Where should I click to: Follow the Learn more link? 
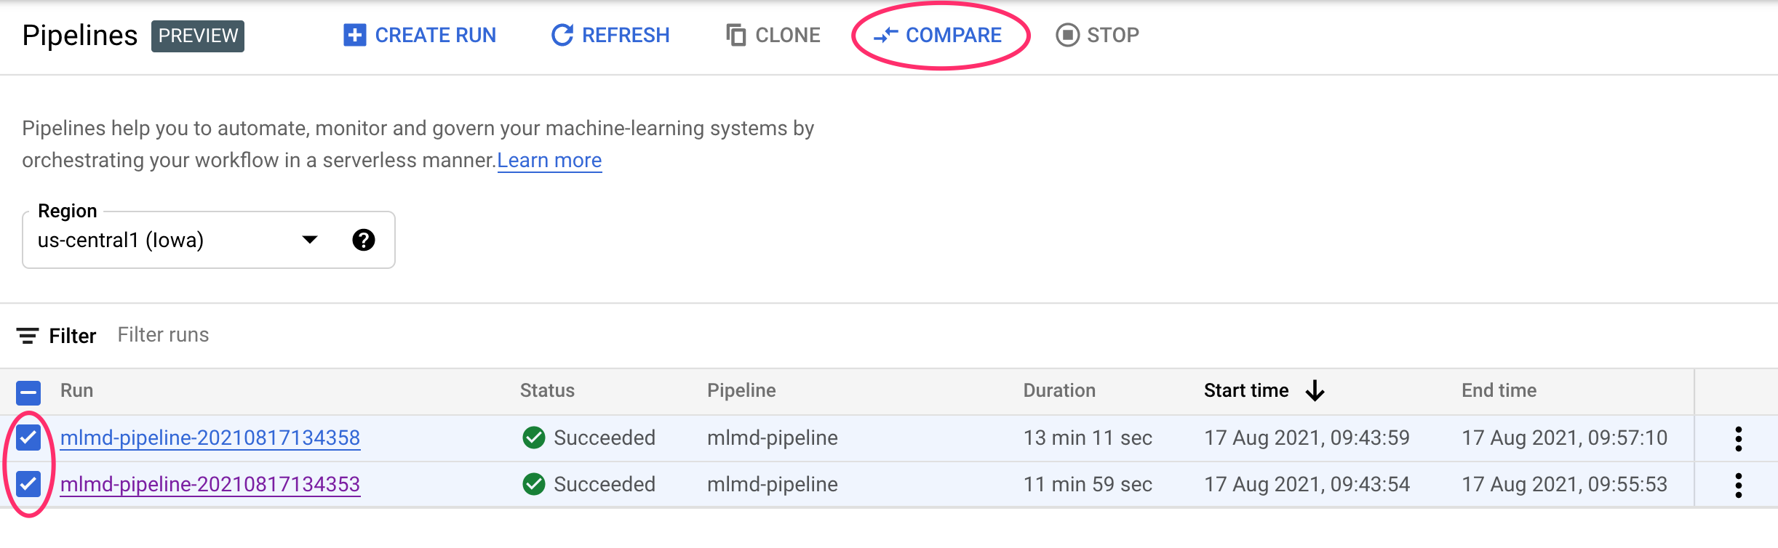pos(549,160)
